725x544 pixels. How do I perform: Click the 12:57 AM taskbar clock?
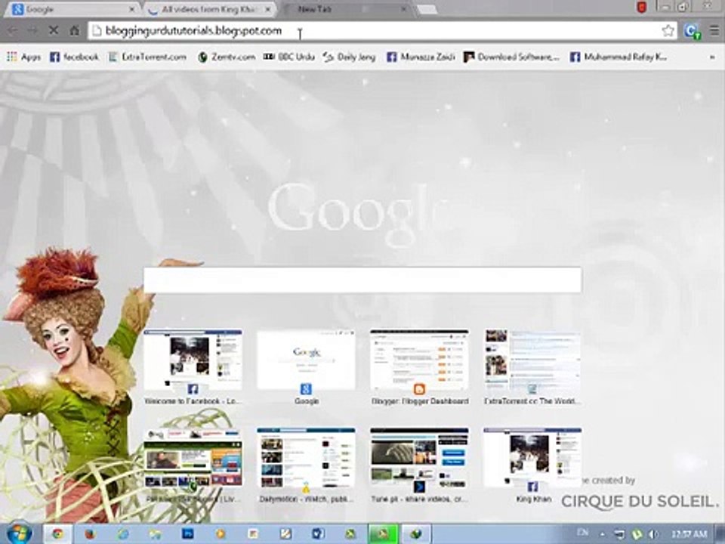point(689,534)
